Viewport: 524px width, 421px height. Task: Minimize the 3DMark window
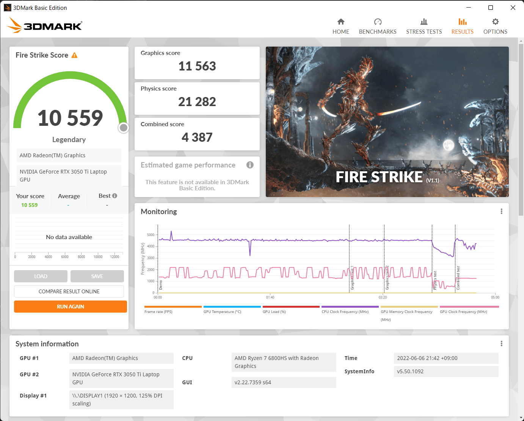[469, 8]
